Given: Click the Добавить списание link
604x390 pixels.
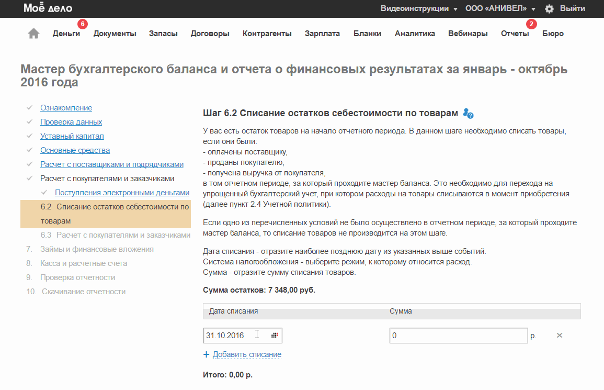Looking at the screenshot, I should [x=247, y=355].
